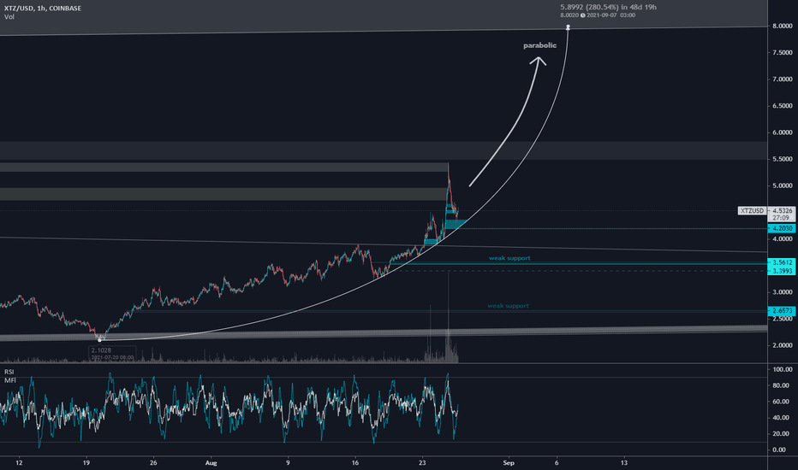Image resolution: width=798 pixels, height=470 pixels.
Task: Select the MFI indicator label
Action: pos(9,380)
